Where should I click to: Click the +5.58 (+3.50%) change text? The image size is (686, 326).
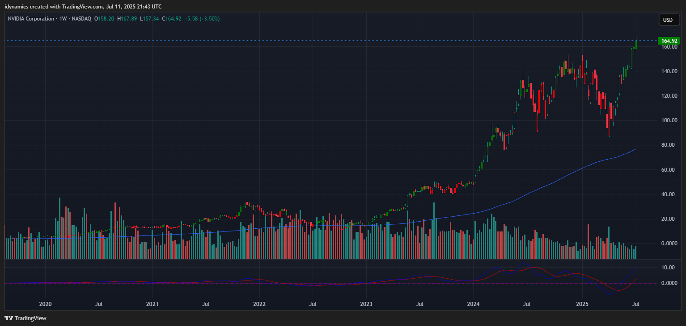coord(202,19)
